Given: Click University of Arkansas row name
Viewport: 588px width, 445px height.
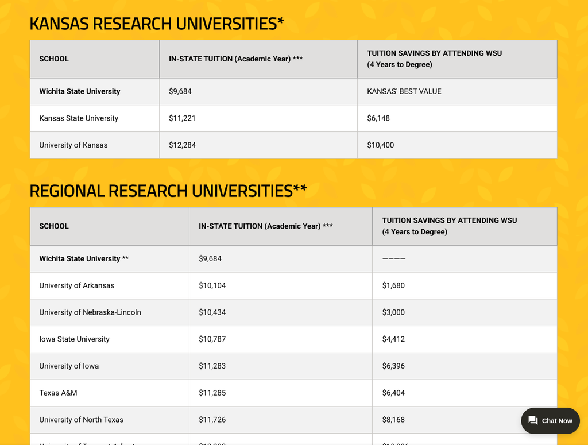Looking at the screenshot, I should point(76,285).
